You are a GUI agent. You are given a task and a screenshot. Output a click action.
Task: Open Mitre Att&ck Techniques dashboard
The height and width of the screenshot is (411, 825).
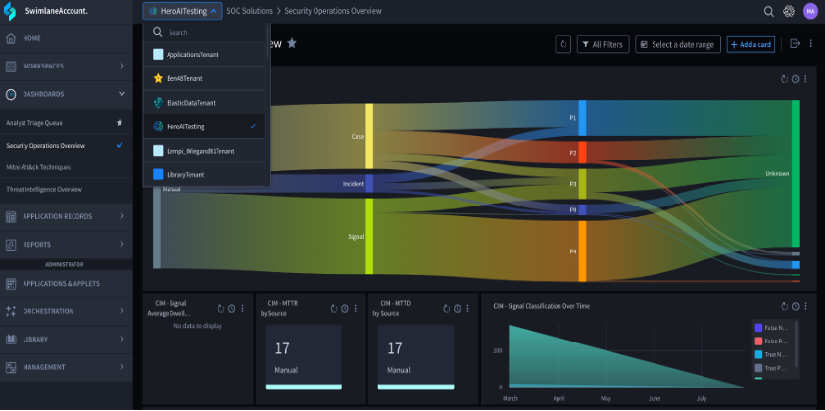tap(38, 167)
